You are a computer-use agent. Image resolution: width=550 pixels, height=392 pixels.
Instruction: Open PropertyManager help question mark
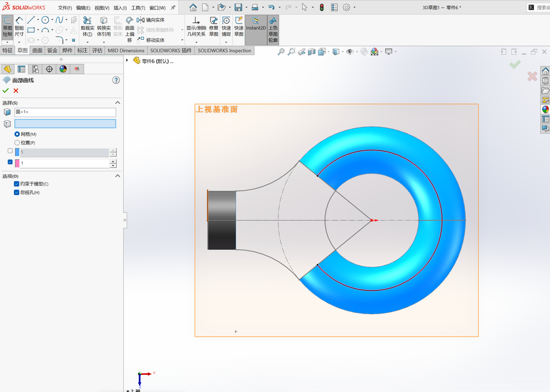116,81
